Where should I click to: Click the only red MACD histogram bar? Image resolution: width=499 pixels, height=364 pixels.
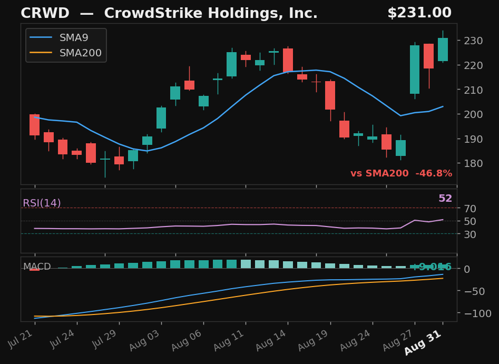pos(34,270)
